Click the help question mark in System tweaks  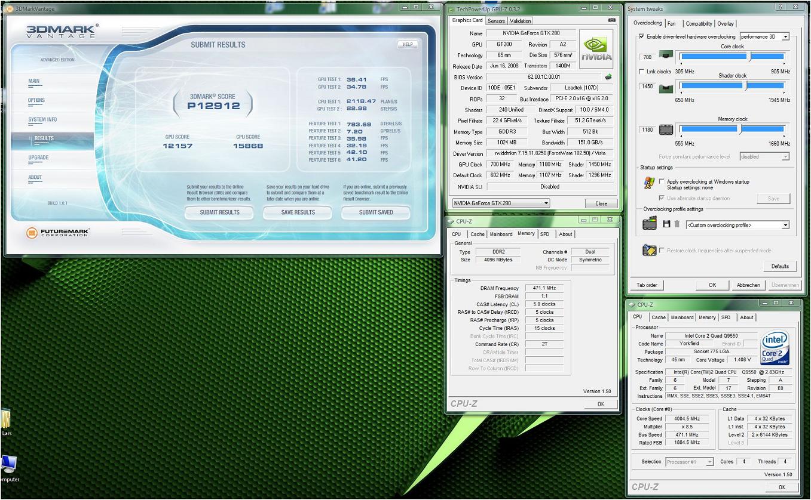tap(781, 7)
